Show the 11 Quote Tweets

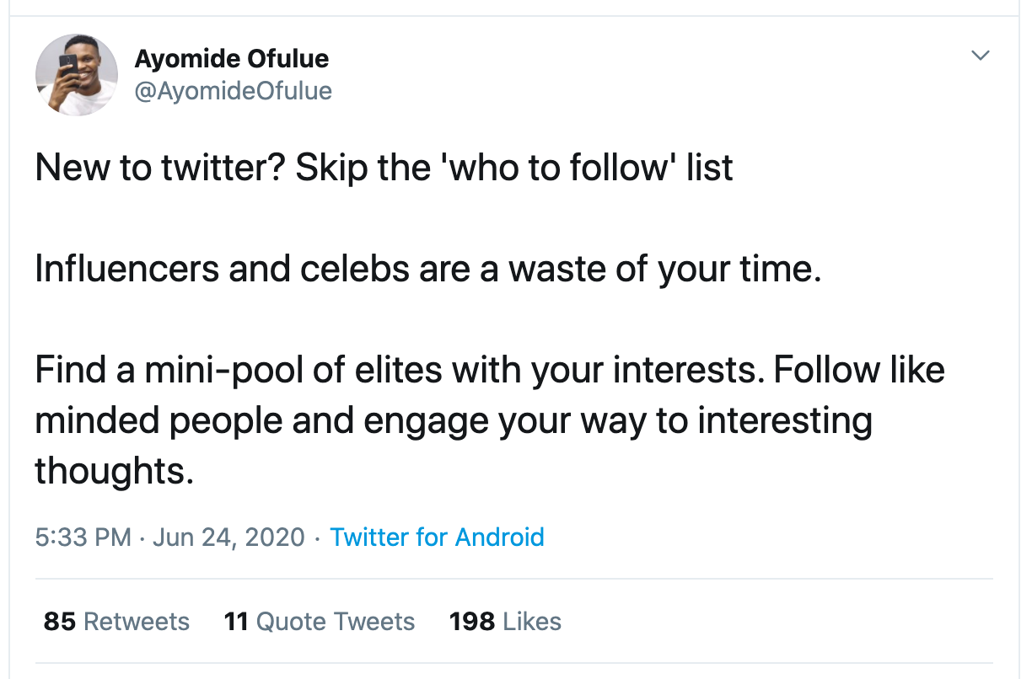[320, 622]
